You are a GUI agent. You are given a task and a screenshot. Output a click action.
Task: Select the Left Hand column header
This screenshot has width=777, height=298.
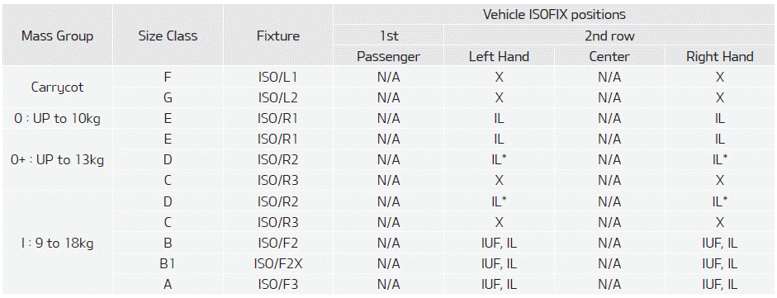click(499, 56)
